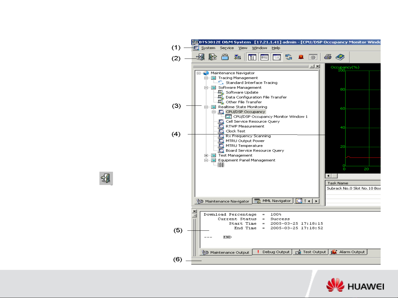Click the blue refresh arrows toolbar icon

[x=289, y=57]
